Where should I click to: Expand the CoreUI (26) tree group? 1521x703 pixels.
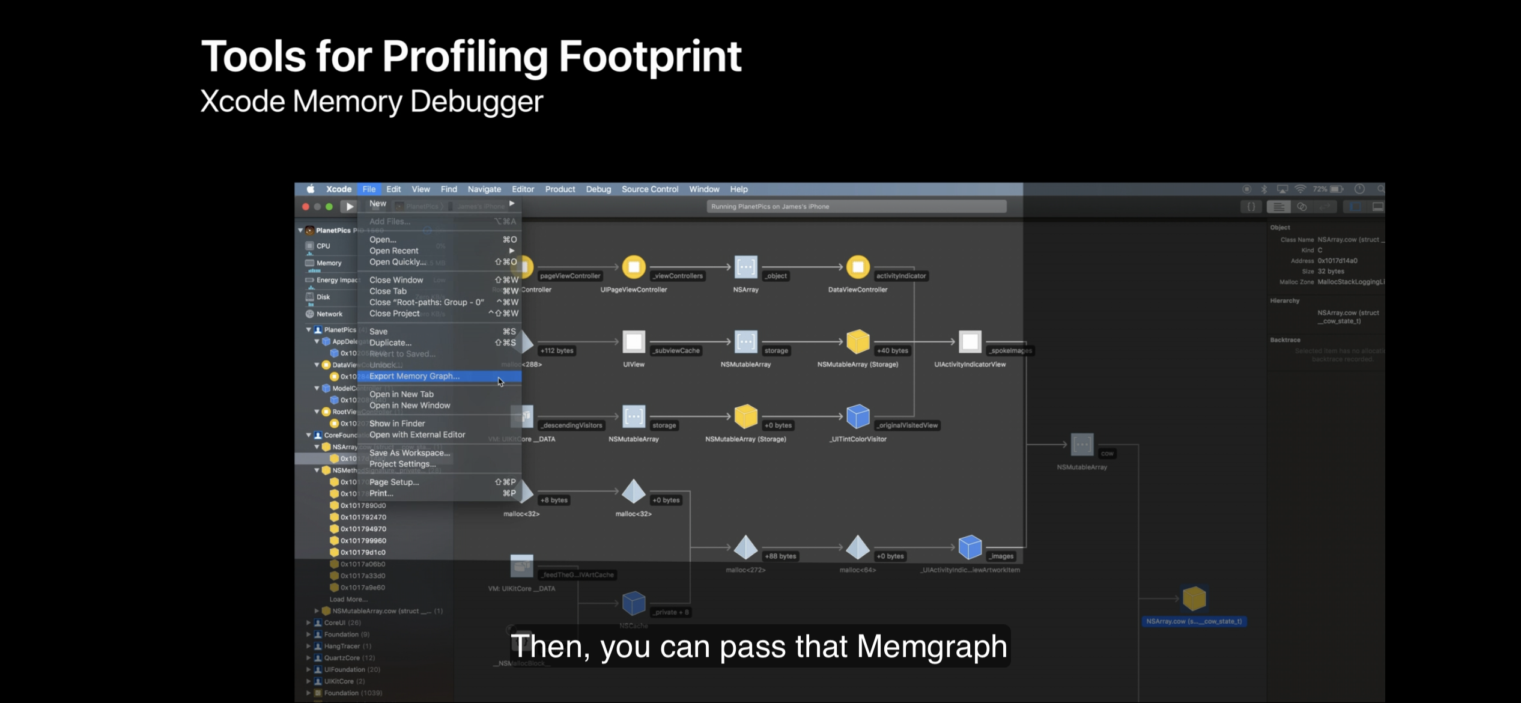tap(309, 623)
